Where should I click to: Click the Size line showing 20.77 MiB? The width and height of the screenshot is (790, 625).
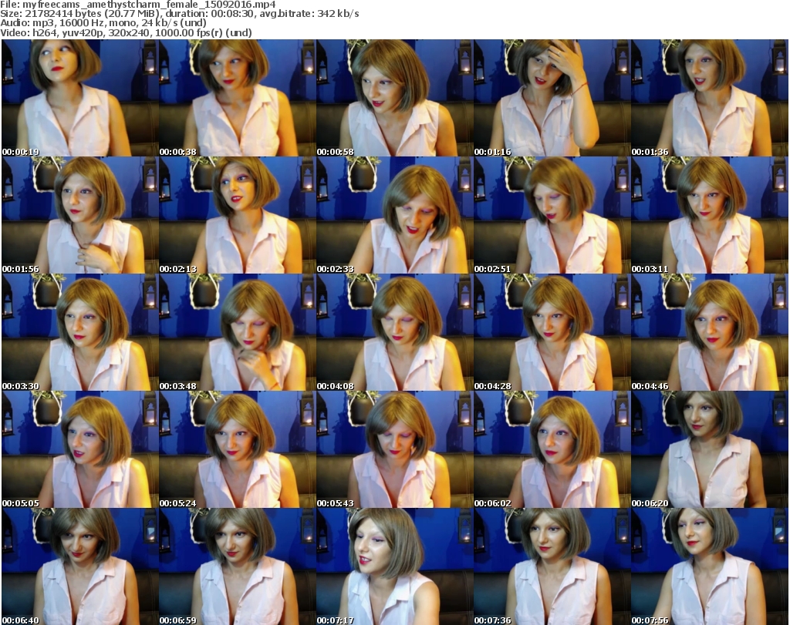point(179,14)
